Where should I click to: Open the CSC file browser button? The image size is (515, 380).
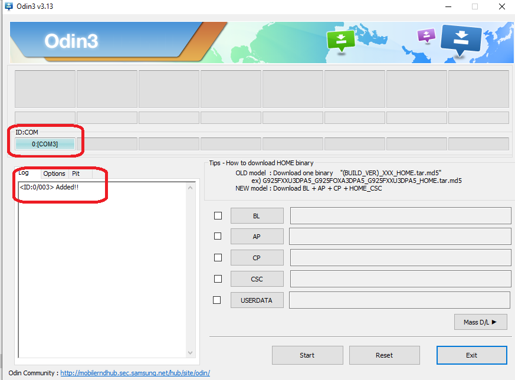(257, 279)
